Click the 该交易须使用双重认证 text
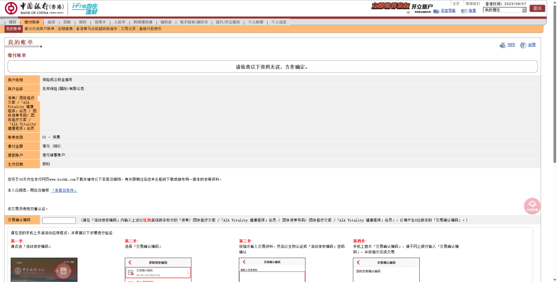 pyautogui.click(x=28, y=208)
